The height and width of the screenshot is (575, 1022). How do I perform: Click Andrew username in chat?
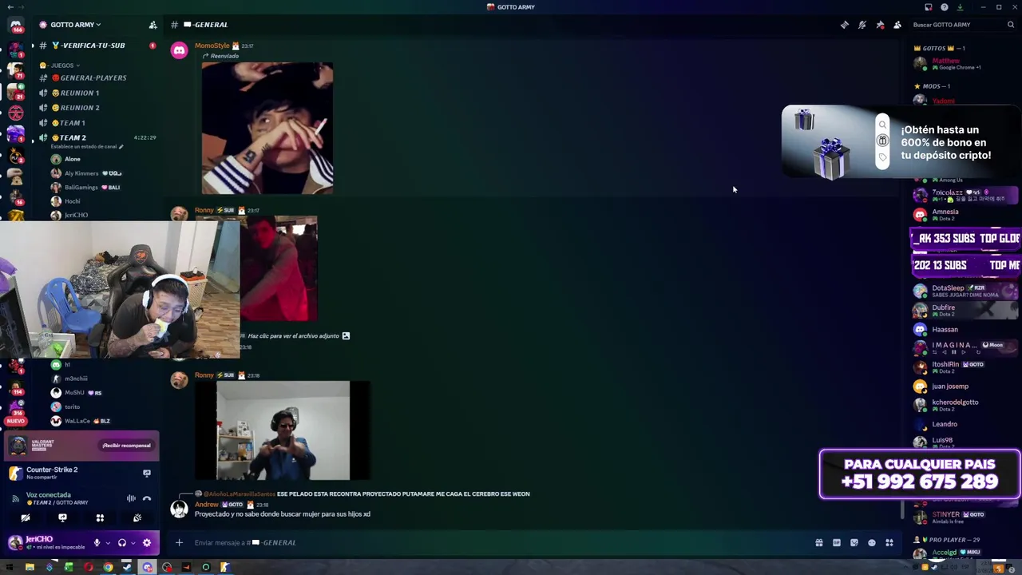pos(206,505)
